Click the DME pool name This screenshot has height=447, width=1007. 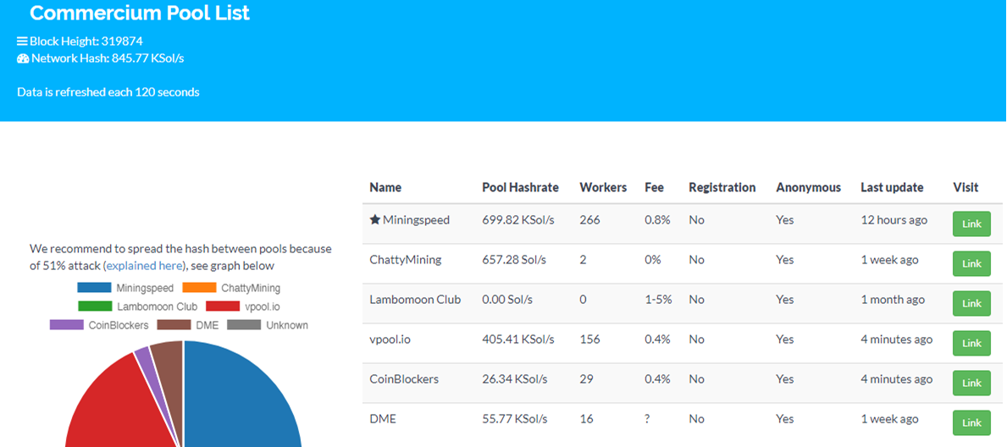(383, 419)
